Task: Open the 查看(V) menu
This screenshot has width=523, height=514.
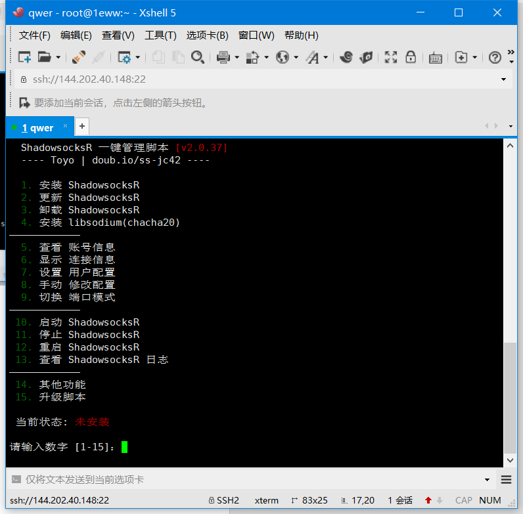Action: coord(118,35)
